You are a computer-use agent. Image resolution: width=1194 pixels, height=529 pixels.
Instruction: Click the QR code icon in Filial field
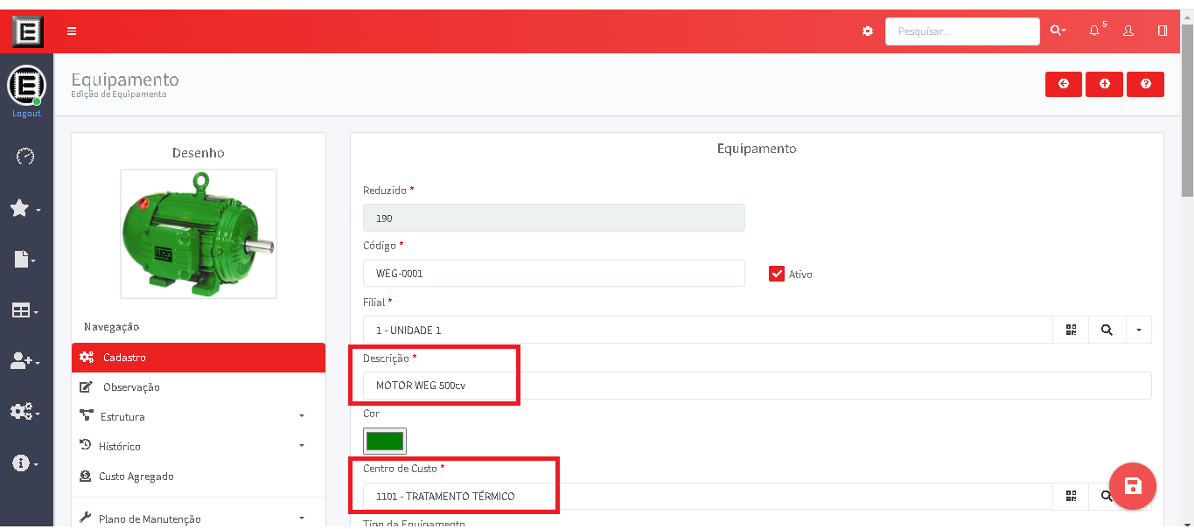pyautogui.click(x=1071, y=330)
